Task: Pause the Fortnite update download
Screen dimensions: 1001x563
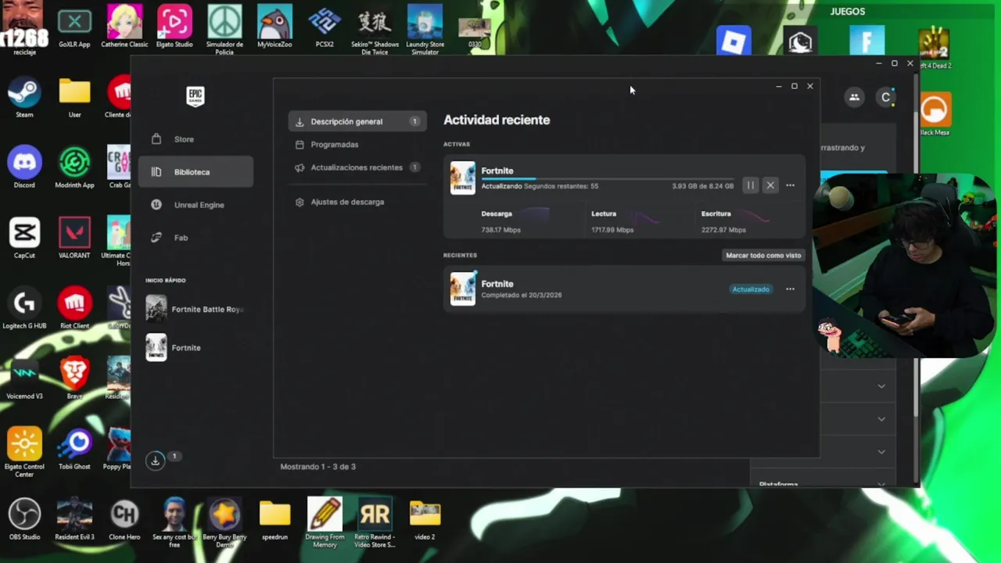Action: tap(750, 185)
